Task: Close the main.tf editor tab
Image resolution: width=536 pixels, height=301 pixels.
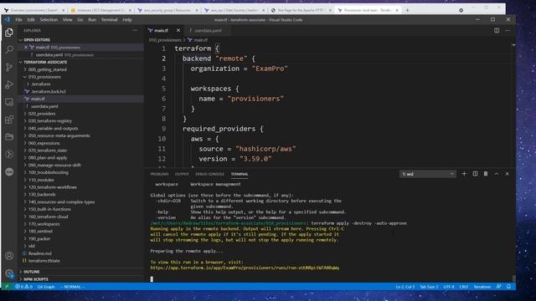Action: [x=178, y=30]
